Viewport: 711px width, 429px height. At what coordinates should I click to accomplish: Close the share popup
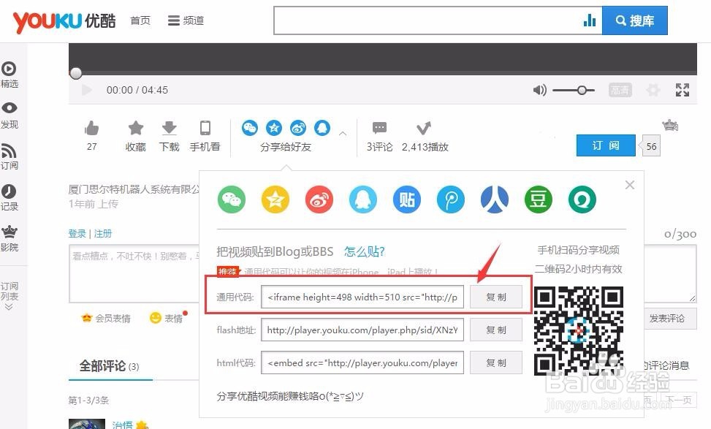click(x=630, y=185)
